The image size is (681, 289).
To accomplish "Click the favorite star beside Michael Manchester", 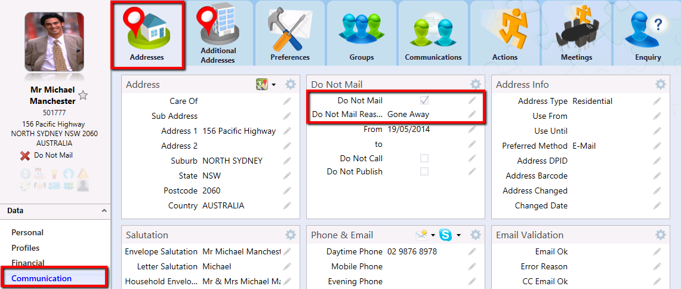I will click(x=84, y=96).
